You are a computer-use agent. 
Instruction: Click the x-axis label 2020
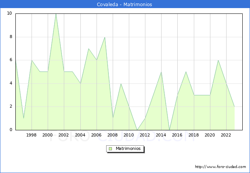[210, 135]
